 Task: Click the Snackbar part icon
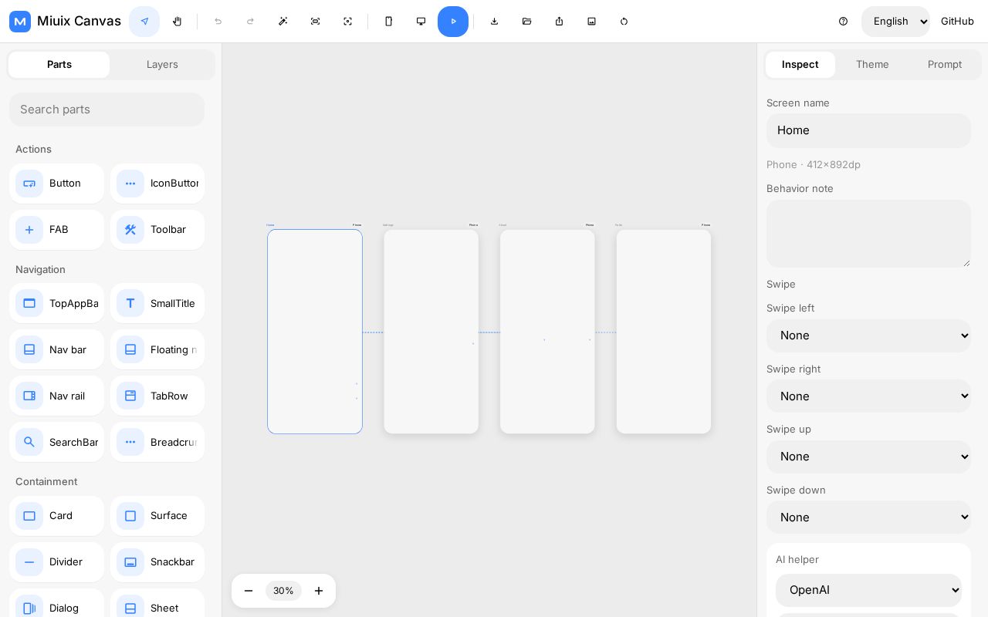pyautogui.click(x=130, y=562)
